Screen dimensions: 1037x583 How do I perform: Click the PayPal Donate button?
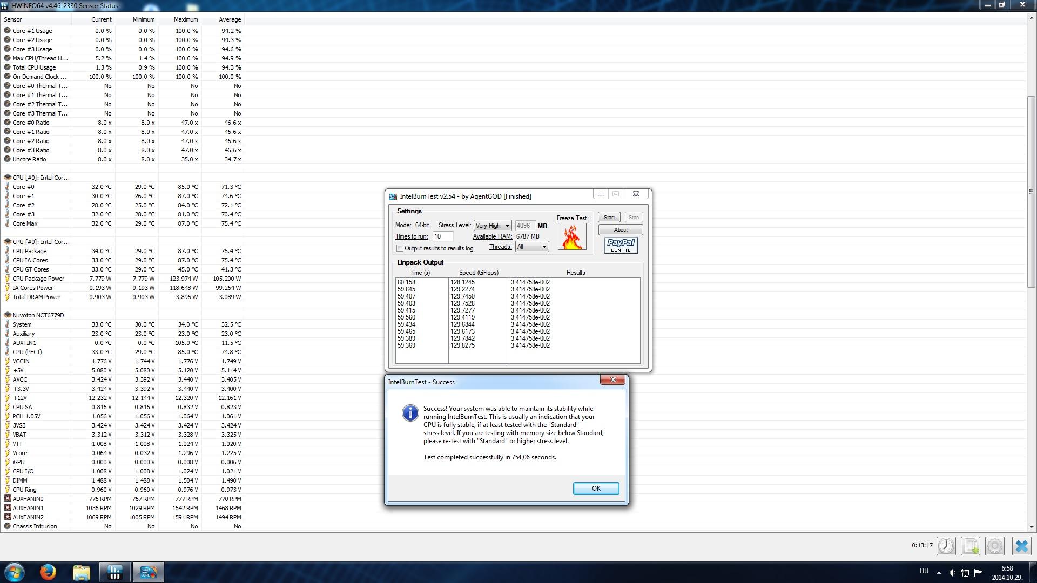click(x=621, y=246)
